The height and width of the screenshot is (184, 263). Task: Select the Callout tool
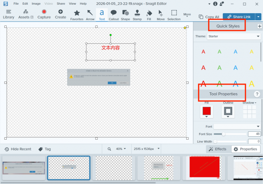click(x=114, y=14)
